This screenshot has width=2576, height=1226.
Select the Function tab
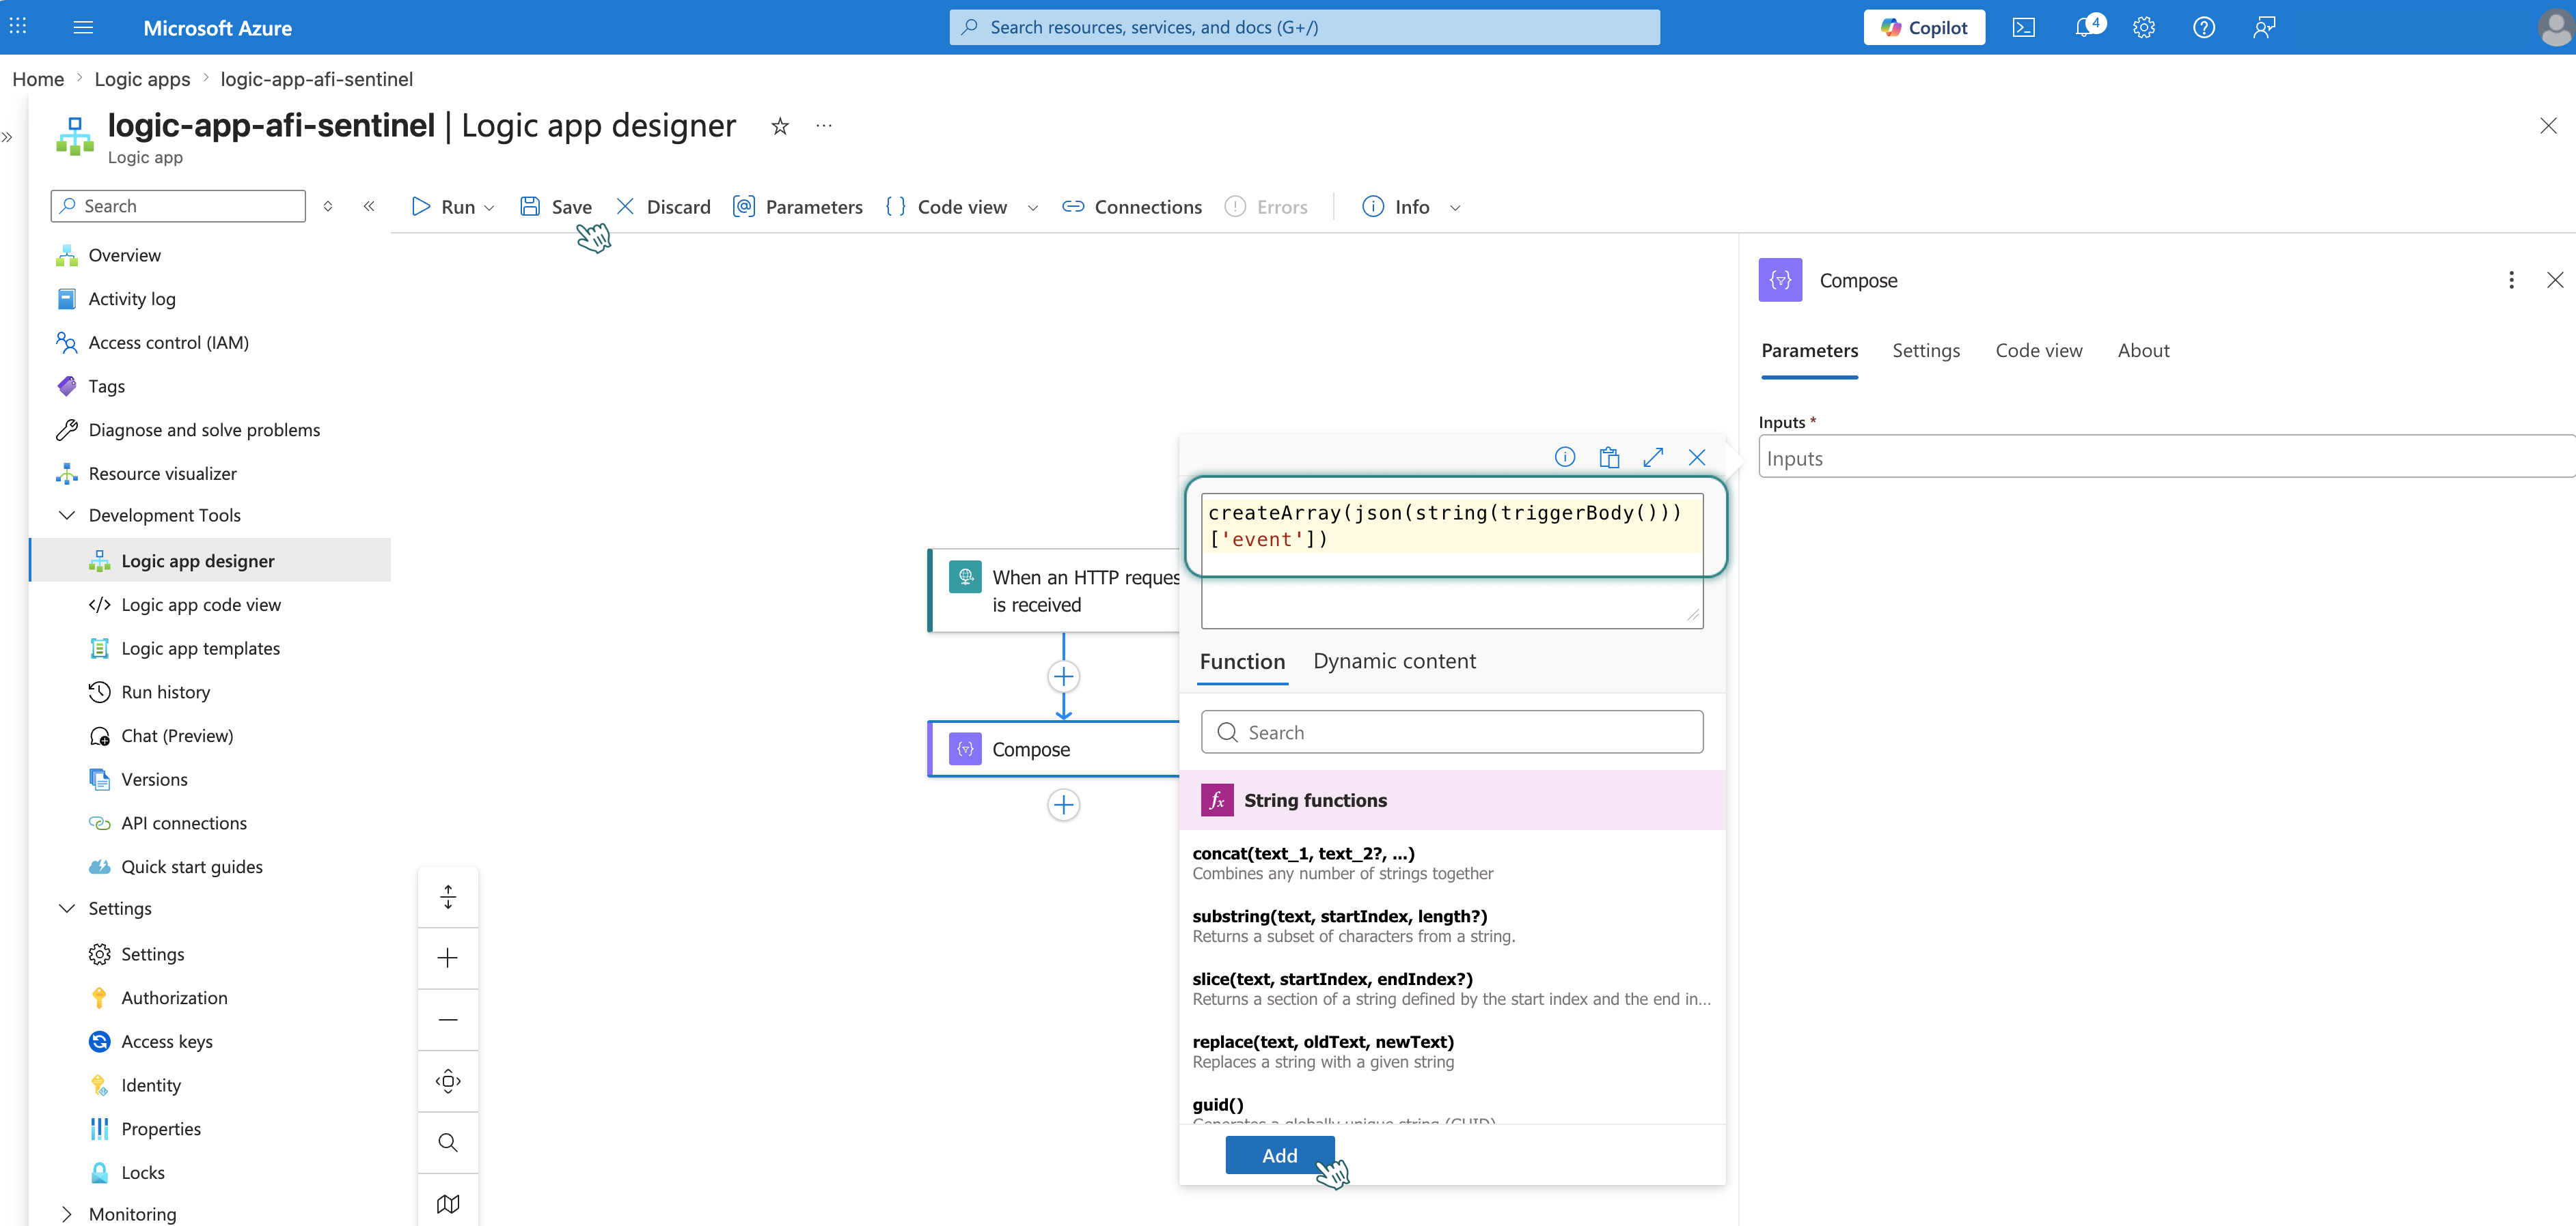coord(1242,661)
